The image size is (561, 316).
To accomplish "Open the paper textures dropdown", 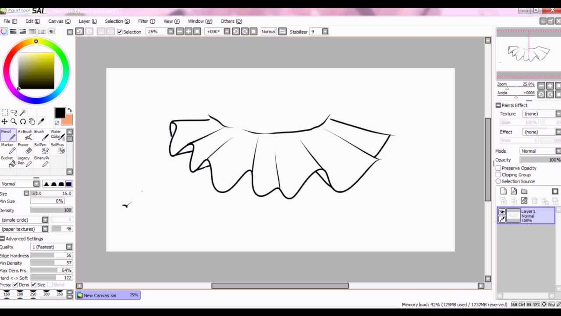I will pyautogui.click(x=45, y=229).
